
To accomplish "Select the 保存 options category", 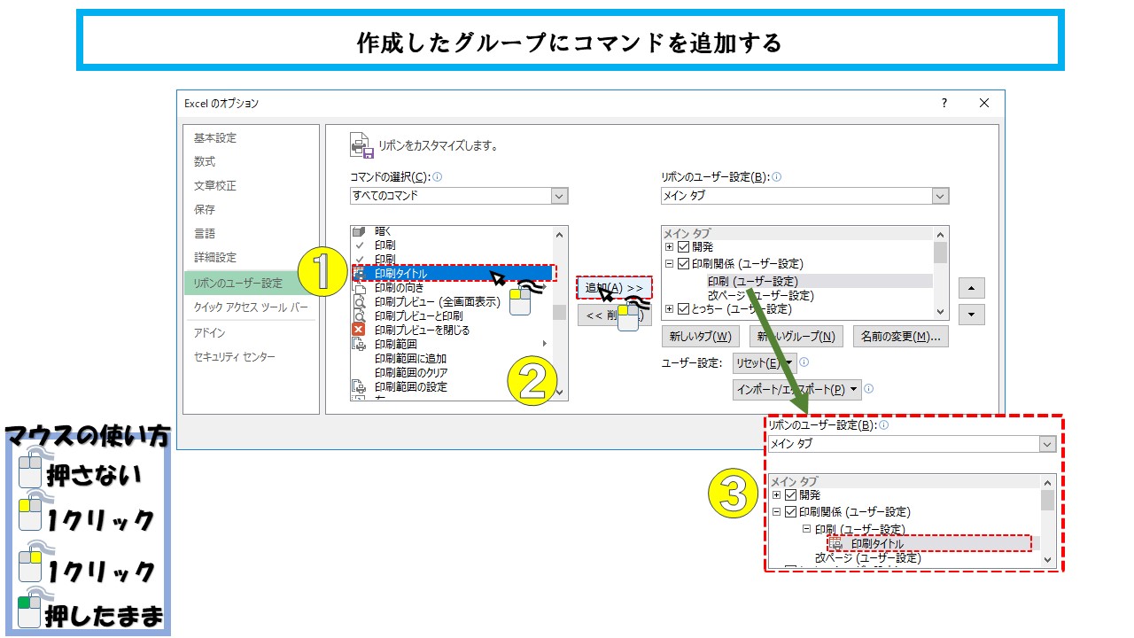I will click(205, 210).
